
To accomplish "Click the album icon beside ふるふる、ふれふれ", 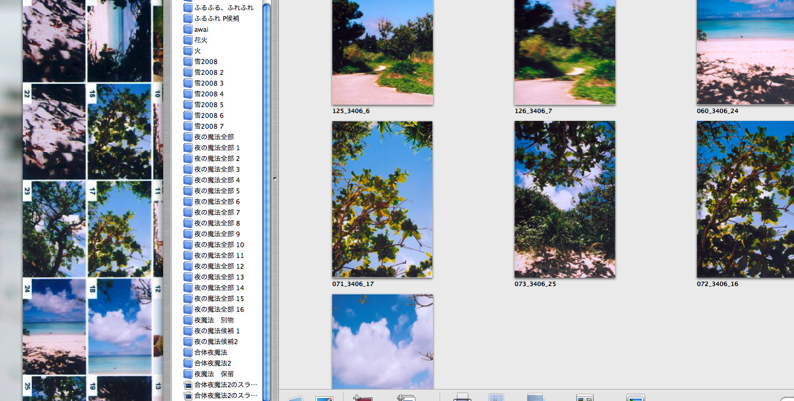I will (x=188, y=8).
